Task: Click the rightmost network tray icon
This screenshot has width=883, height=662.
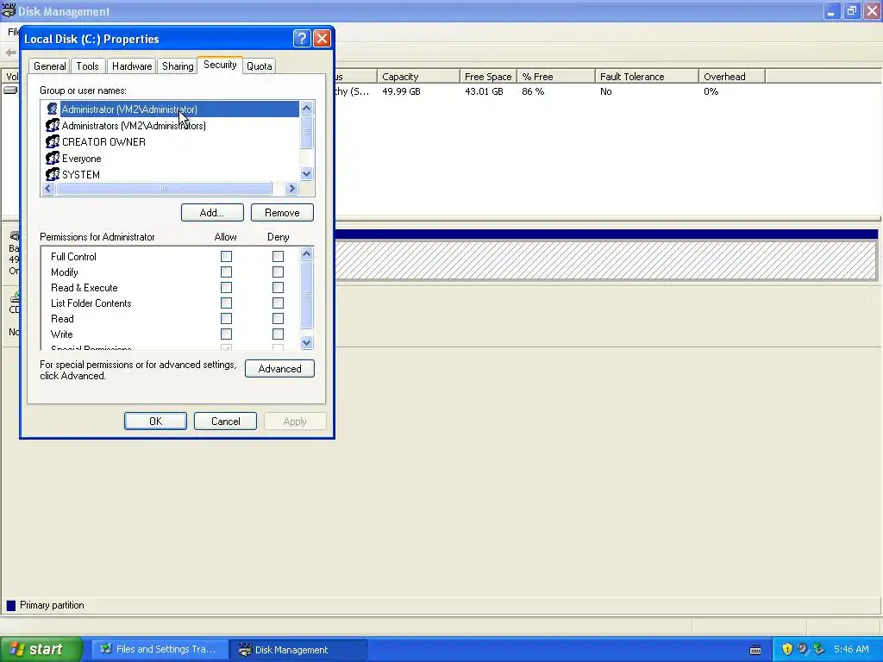Action: click(x=819, y=649)
